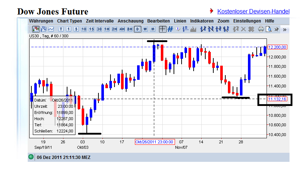Click the Okt/03 date axis label
The image size is (303, 172).
83,147
